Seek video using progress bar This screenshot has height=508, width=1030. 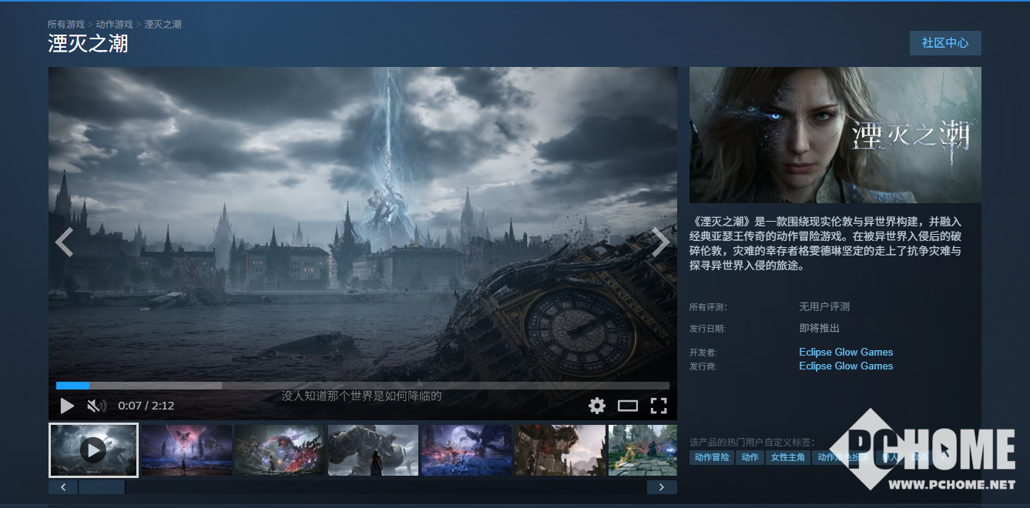(362, 386)
